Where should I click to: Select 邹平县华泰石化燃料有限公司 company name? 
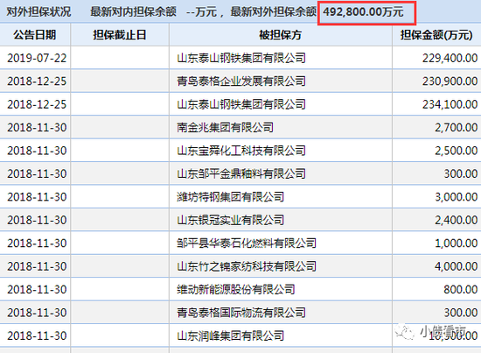pyautogui.click(x=247, y=244)
